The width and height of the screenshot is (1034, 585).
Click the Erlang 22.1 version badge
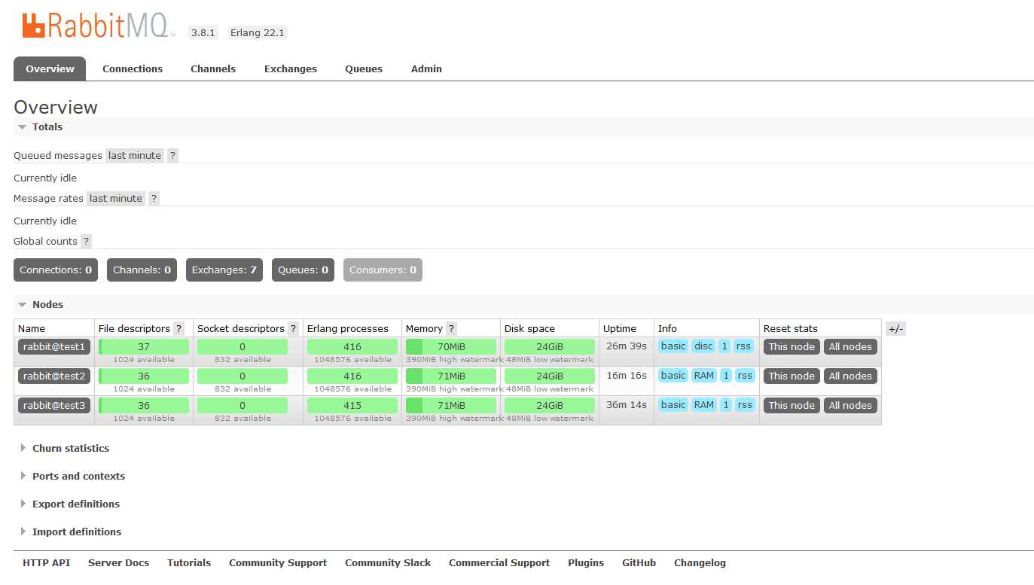tap(258, 33)
